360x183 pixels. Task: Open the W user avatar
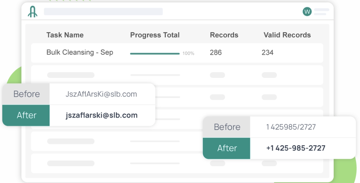click(307, 12)
